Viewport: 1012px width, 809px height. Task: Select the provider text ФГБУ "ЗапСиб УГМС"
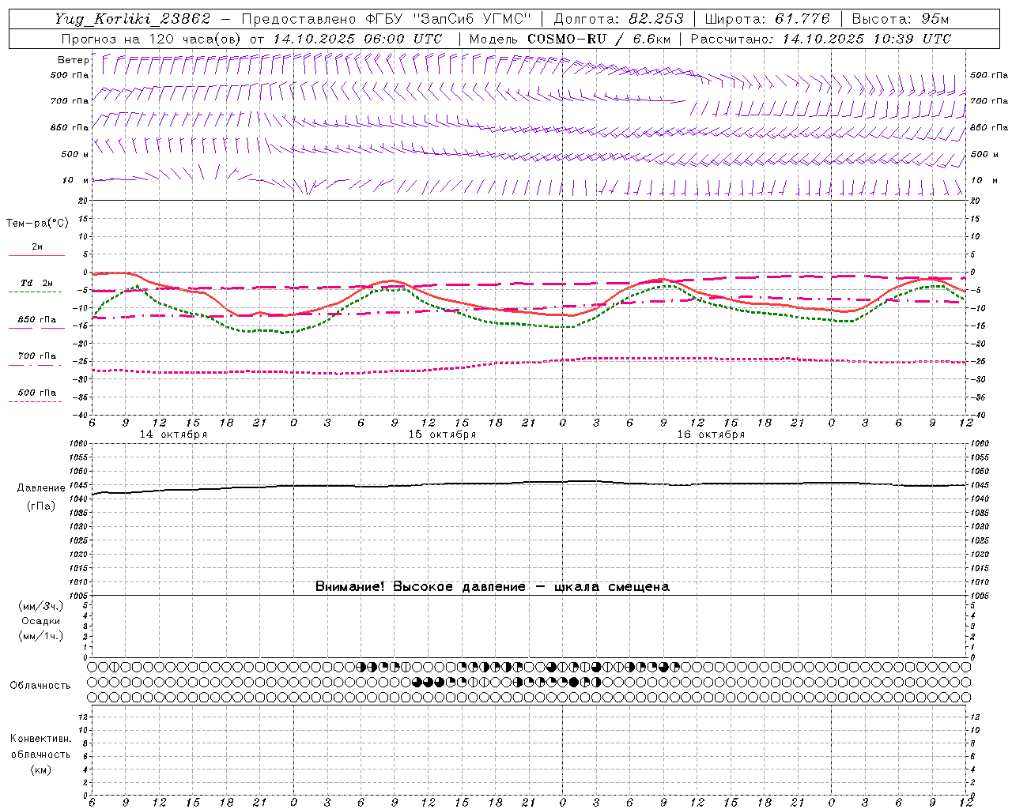[448, 19]
